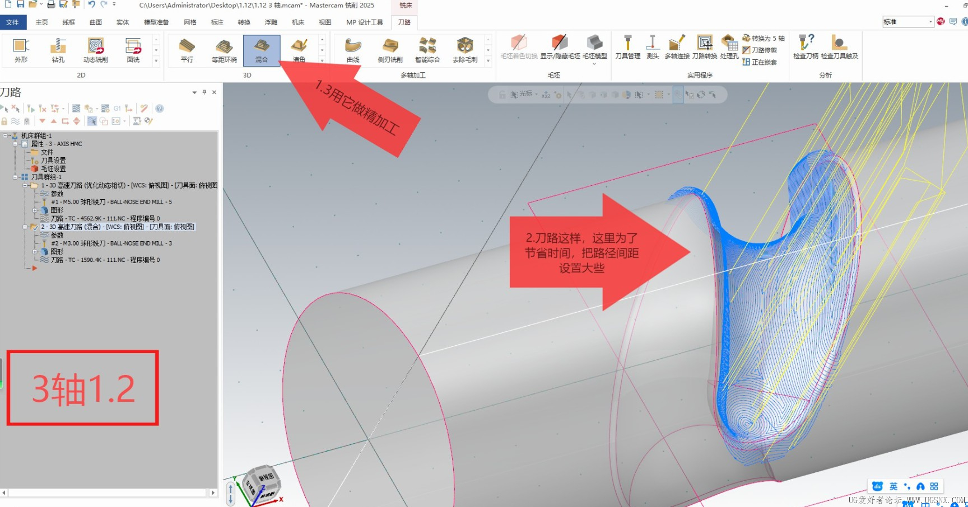Switch to the 主页 tab
The width and height of the screenshot is (968, 507).
pyautogui.click(x=41, y=22)
